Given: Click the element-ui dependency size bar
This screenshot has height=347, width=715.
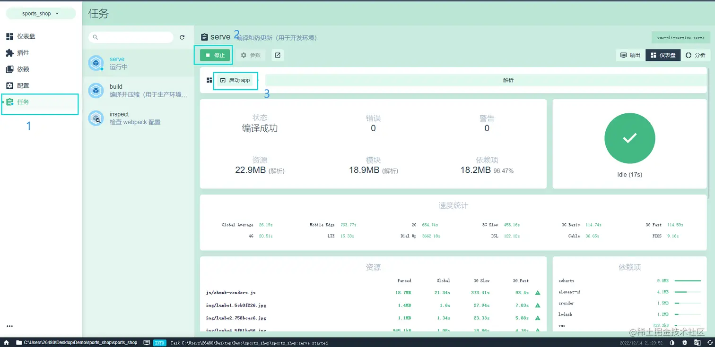Looking at the screenshot, I should [x=688, y=292].
